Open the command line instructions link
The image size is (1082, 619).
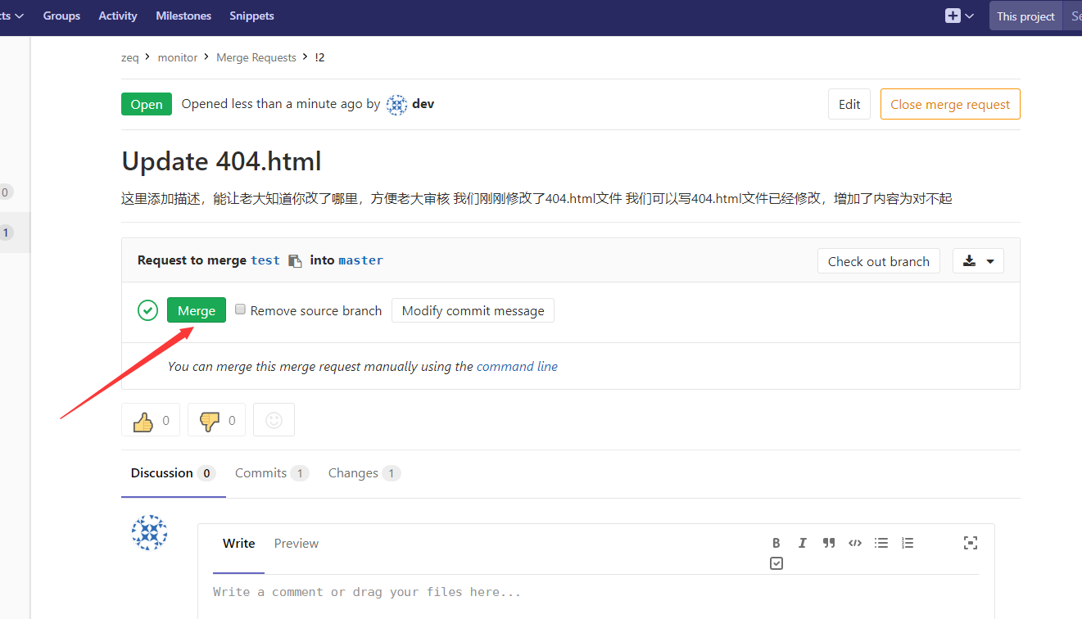coord(517,366)
